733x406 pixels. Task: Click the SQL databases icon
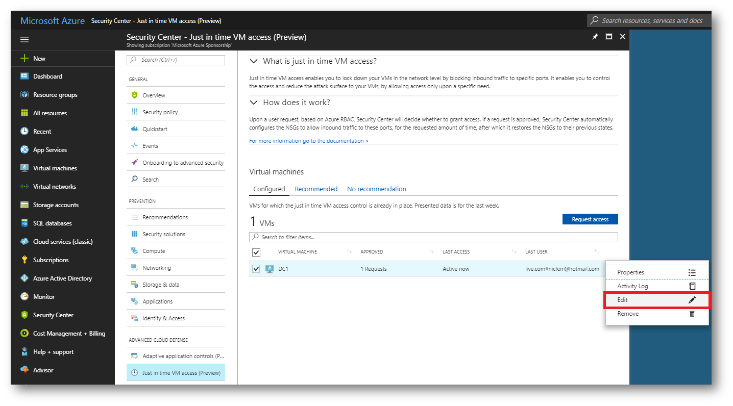tap(24, 223)
